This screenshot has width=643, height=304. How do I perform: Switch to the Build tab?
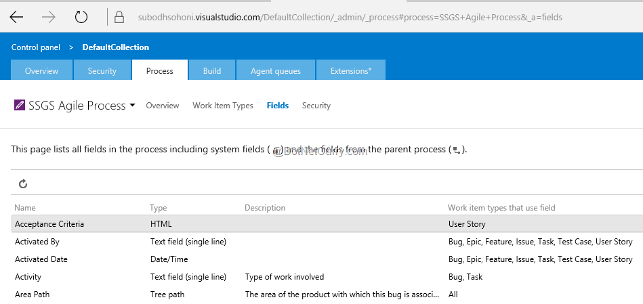click(212, 70)
